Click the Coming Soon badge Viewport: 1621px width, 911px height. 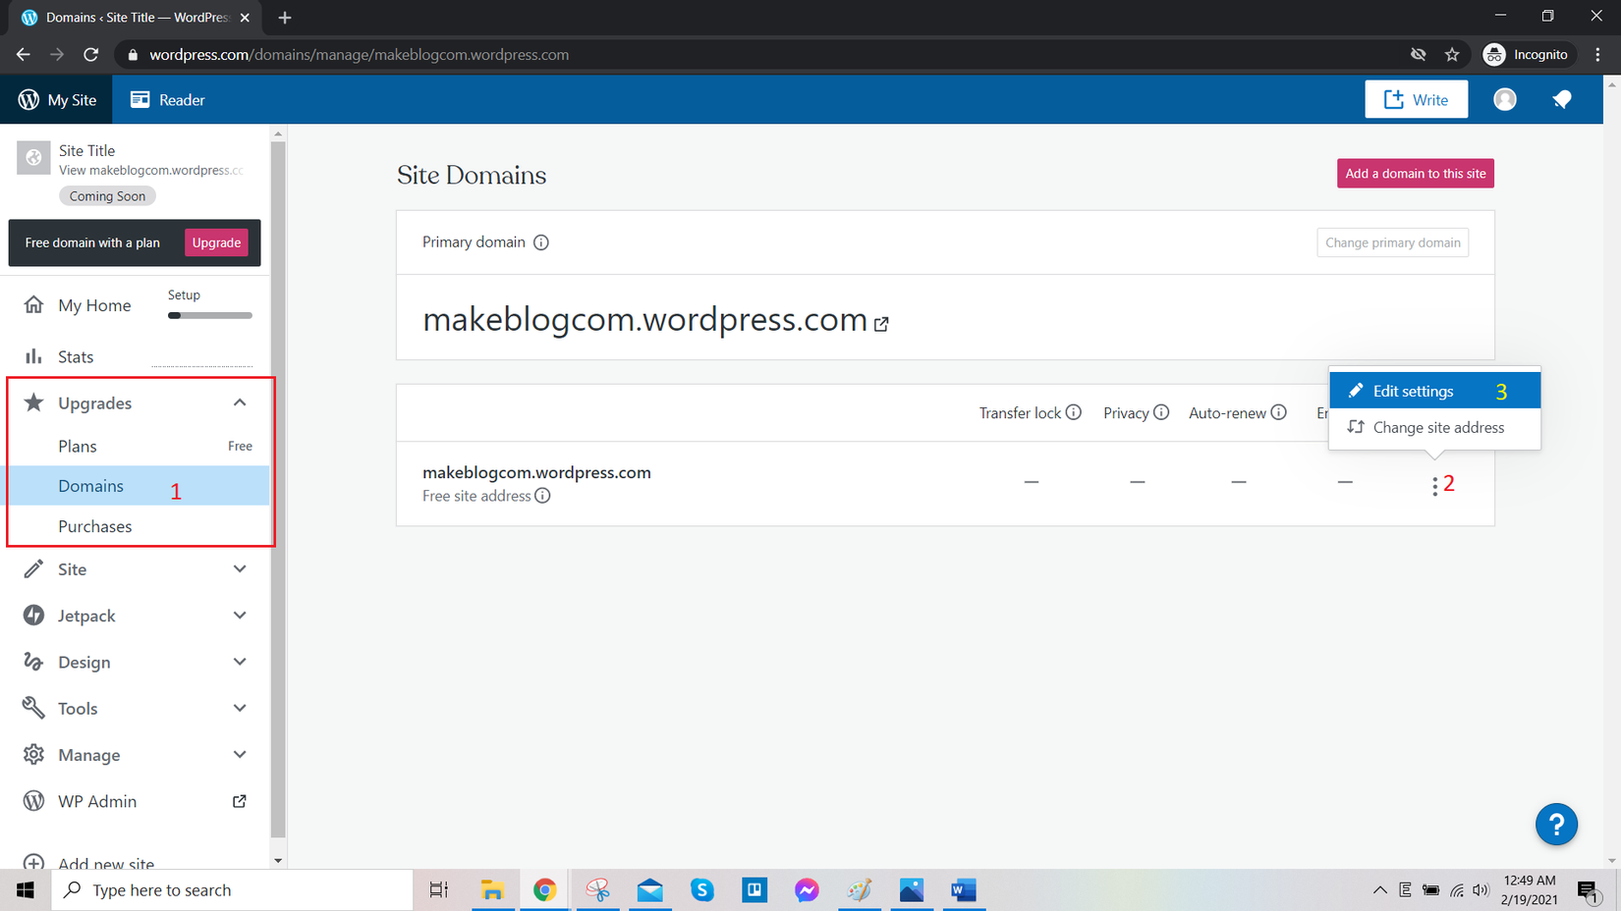[107, 196]
